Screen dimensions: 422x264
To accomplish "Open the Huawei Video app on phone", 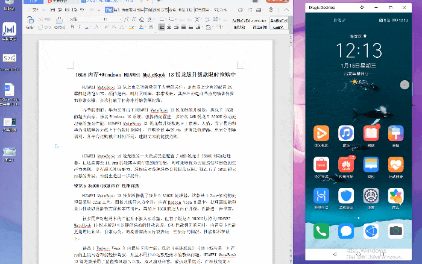I will click(320, 134).
